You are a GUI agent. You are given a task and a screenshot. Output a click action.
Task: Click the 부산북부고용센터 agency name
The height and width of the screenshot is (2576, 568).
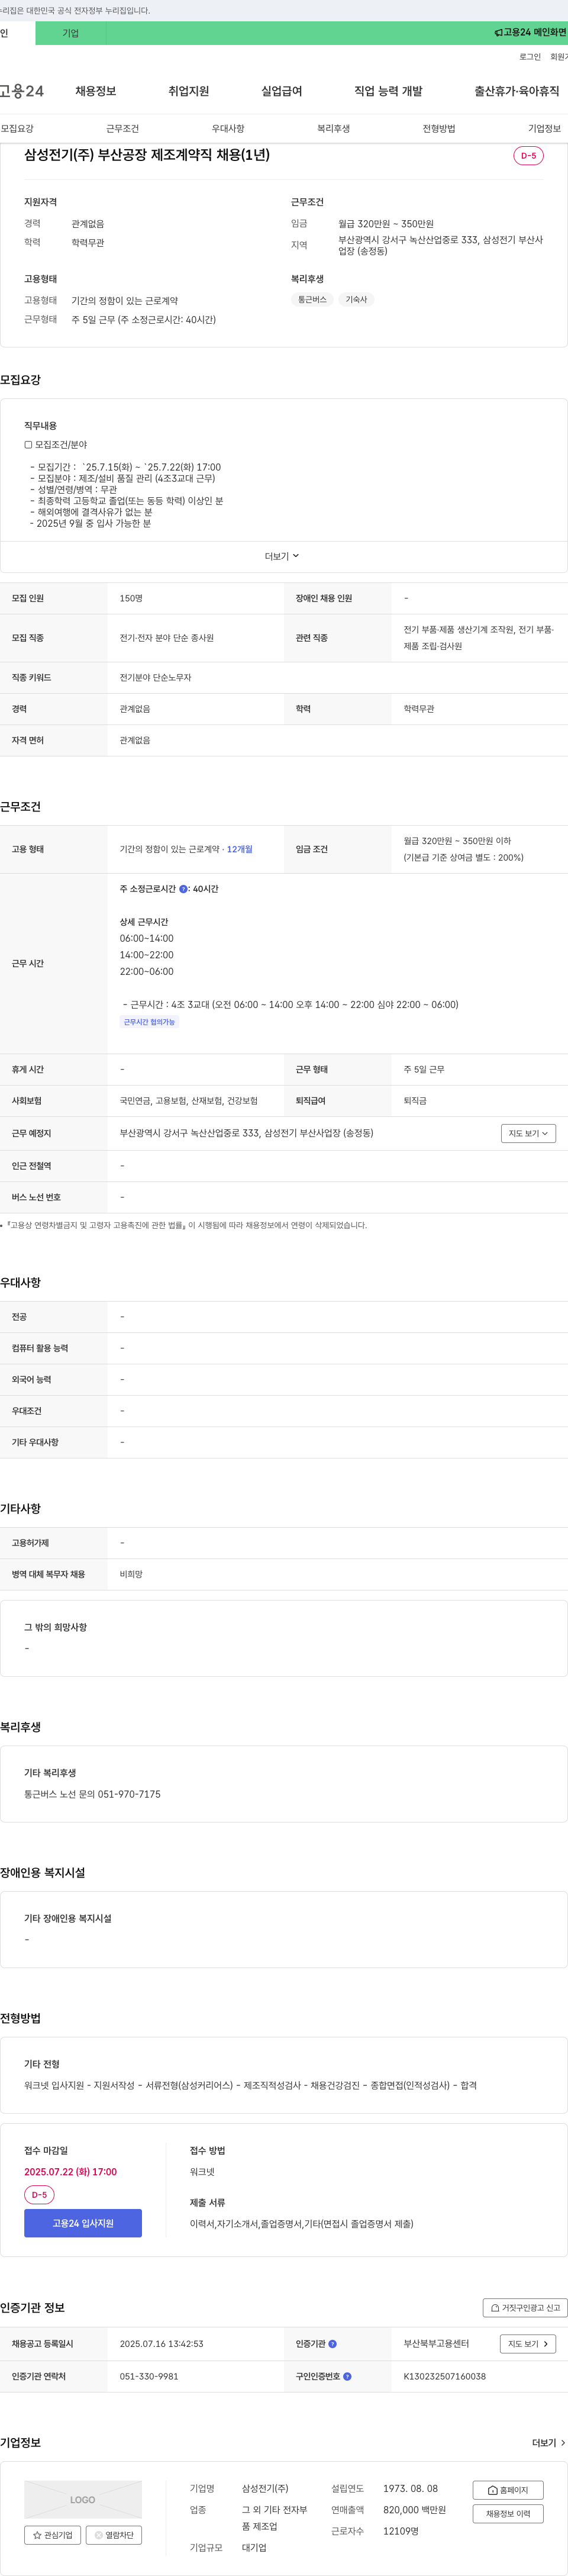tap(436, 2344)
